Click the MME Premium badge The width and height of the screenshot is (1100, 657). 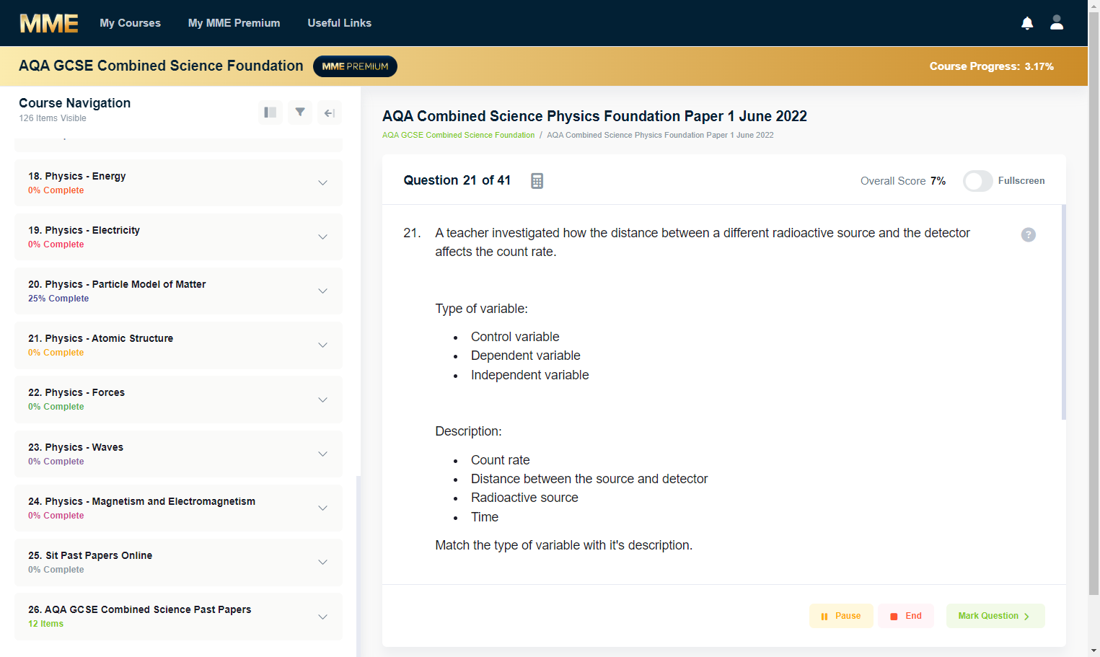tap(355, 66)
